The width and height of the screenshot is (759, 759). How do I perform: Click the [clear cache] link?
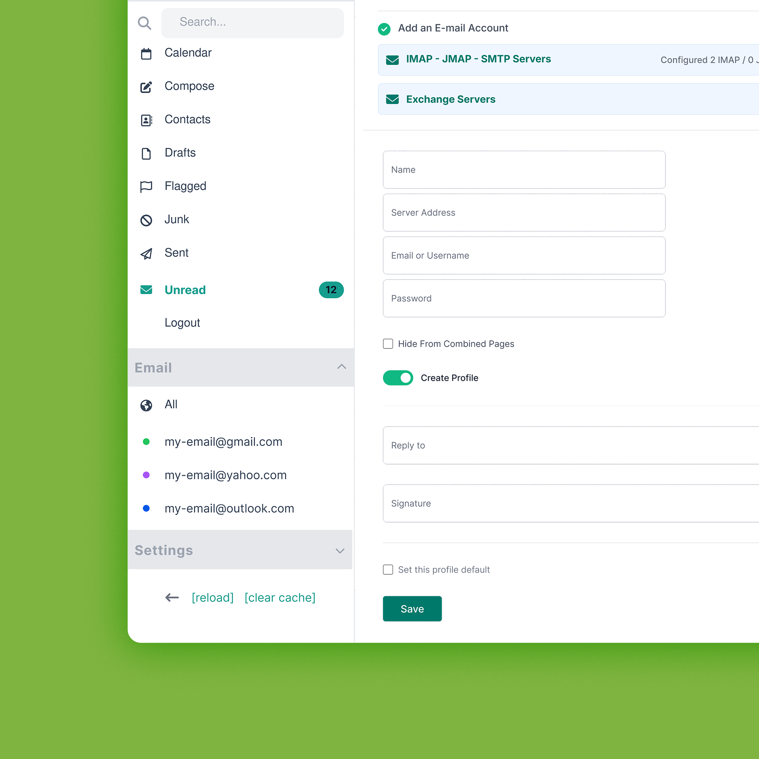click(280, 598)
